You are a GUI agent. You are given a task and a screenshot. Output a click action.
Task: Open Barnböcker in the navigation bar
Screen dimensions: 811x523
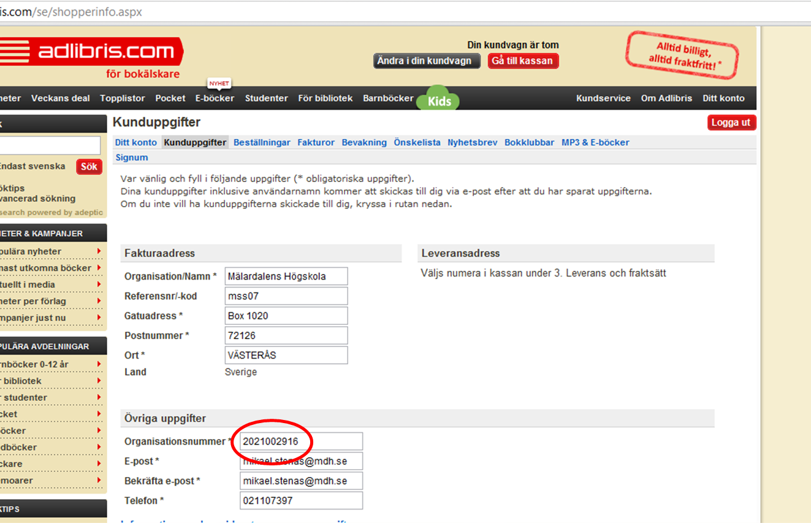tap(388, 98)
